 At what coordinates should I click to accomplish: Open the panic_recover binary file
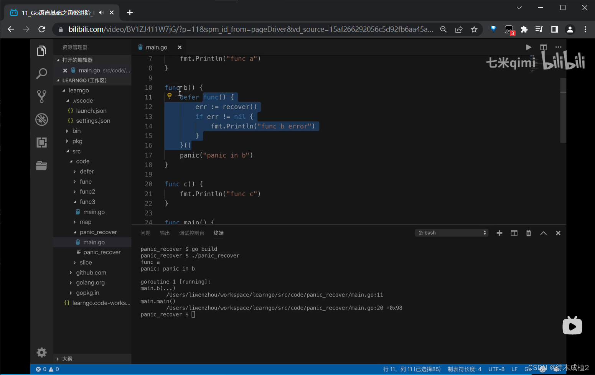pyautogui.click(x=102, y=252)
